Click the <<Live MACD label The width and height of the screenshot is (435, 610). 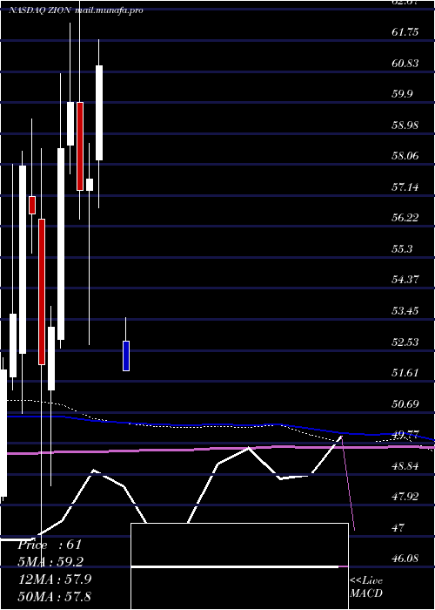(x=366, y=586)
